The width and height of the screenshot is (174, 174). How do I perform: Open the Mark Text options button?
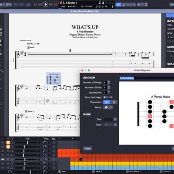115,119
